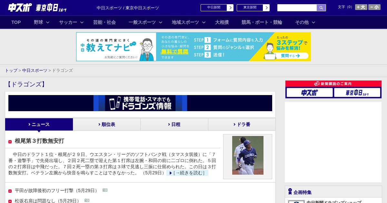The image size is (387, 203).
Task: Open 競馬・ボート・競輪 navigation item
Action: (262, 22)
